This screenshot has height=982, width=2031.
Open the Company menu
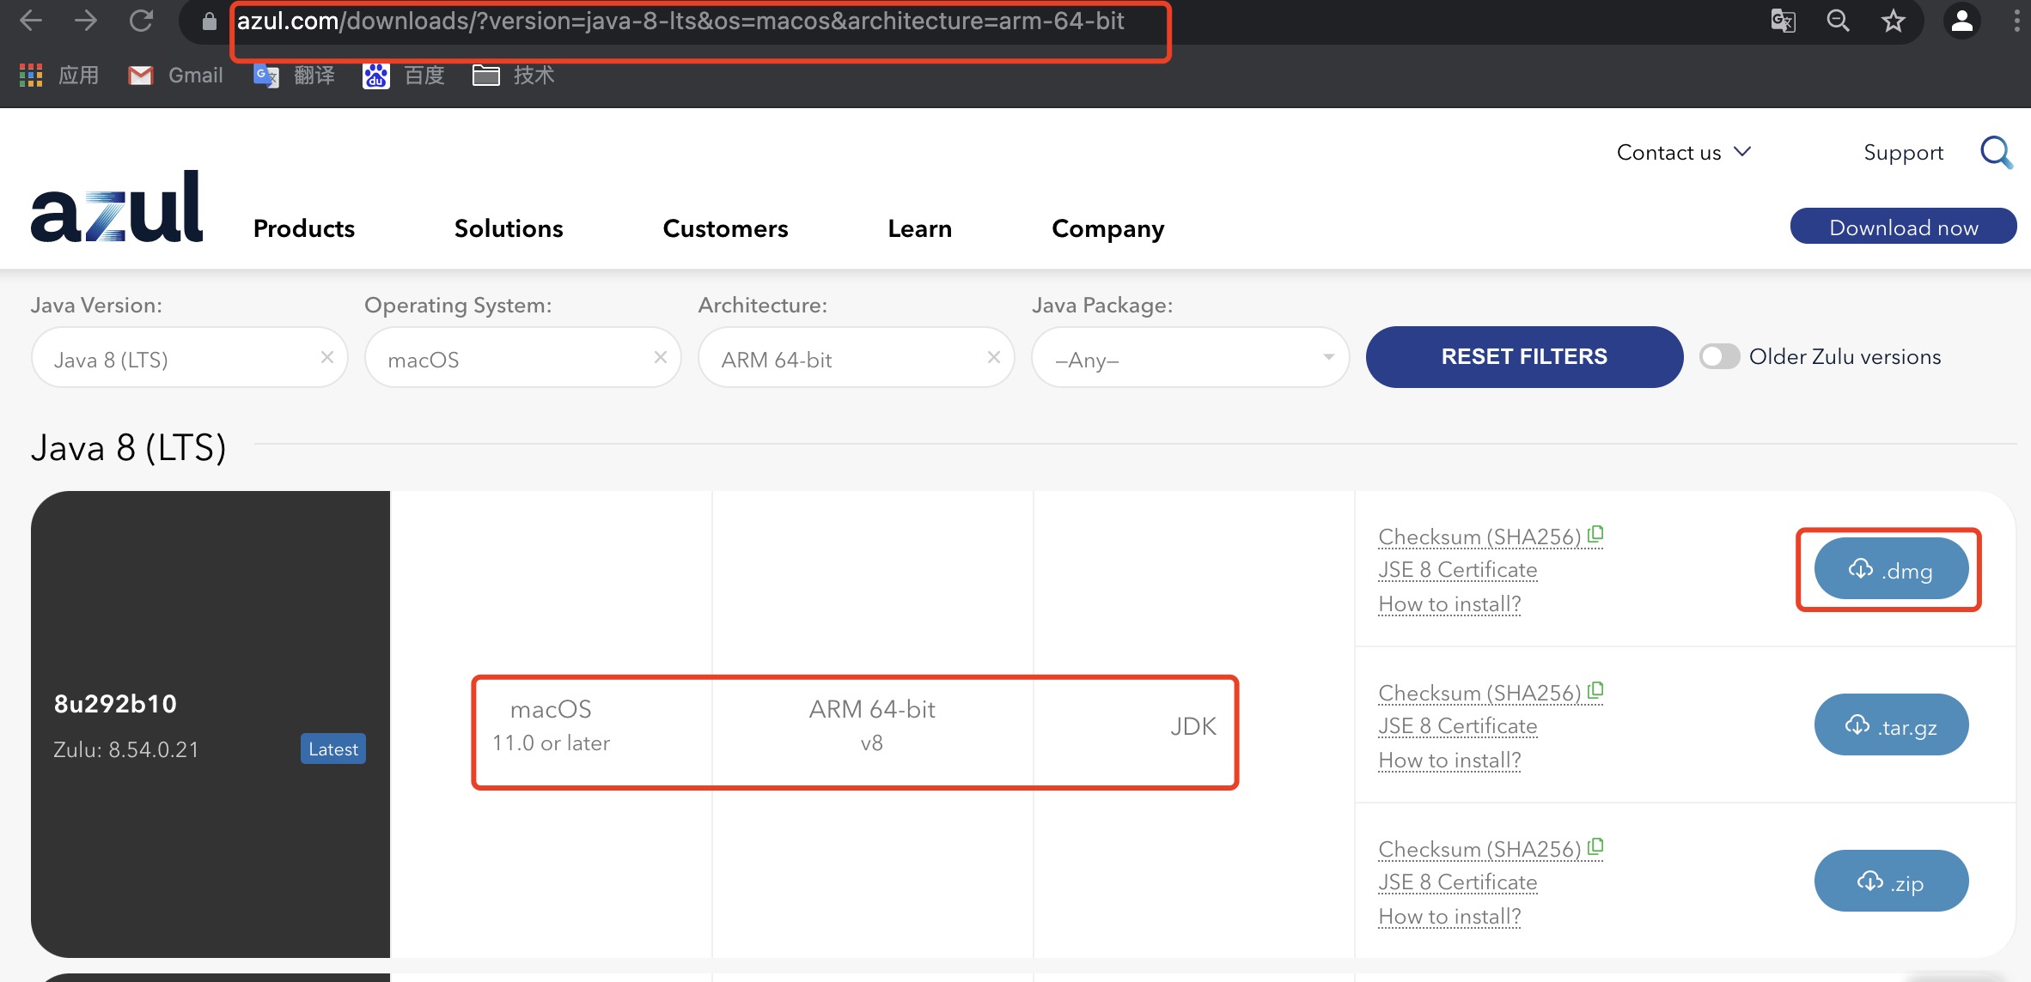coord(1107,228)
